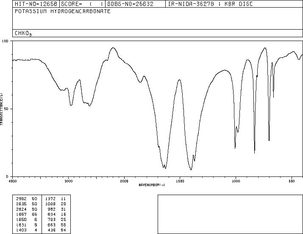This screenshot has width=303, height=234.
Task: Click transmittance value 11 beside 1372
Action: coord(64,199)
